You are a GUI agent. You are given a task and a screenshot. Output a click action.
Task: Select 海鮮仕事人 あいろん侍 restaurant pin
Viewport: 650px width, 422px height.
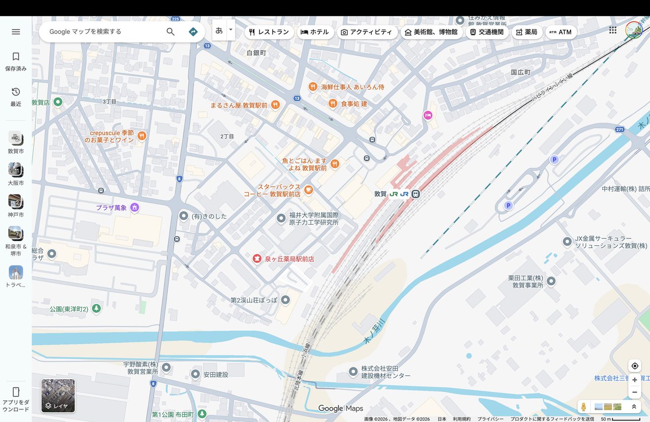[313, 87]
